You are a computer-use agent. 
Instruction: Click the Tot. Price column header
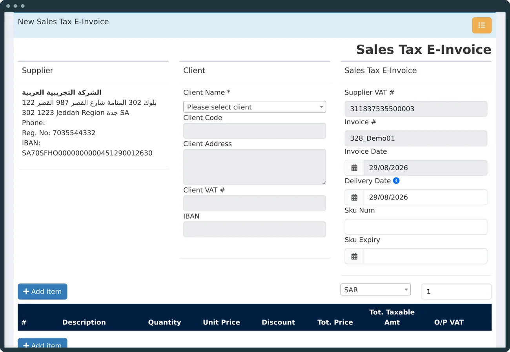pos(335,322)
